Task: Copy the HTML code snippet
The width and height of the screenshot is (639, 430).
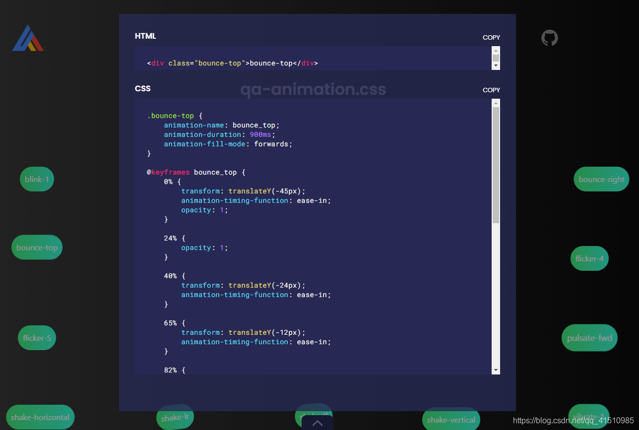Action: (x=491, y=37)
